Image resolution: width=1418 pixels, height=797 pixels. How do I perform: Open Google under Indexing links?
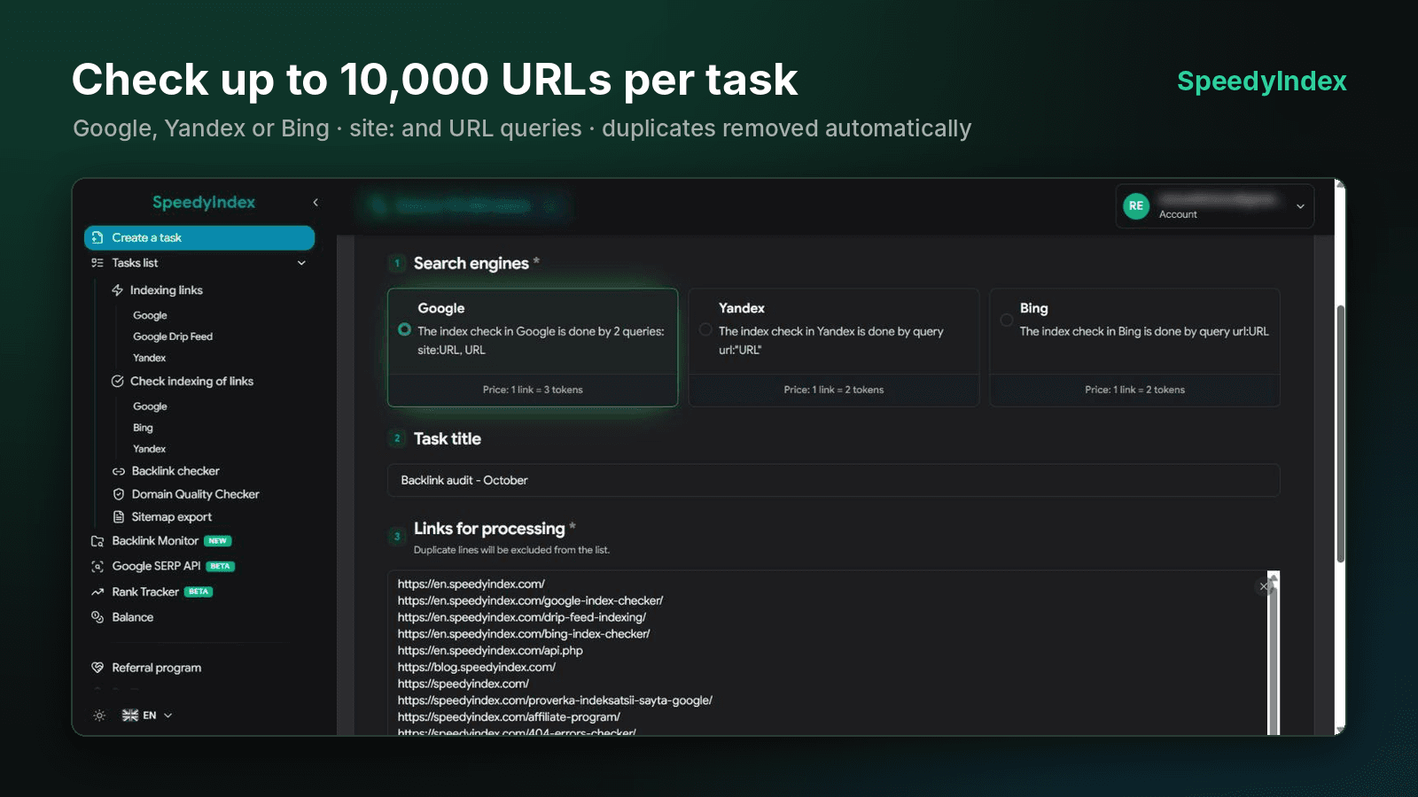(x=150, y=315)
